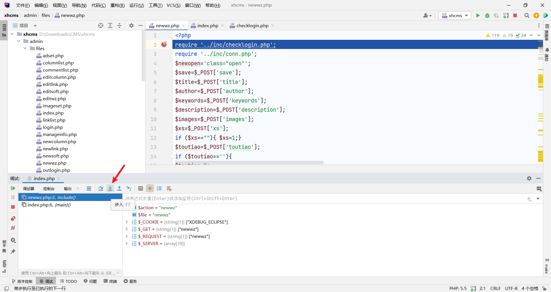This screenshot has width=551, height=292.
Task: Toggle tool window bars icon in the status bar corner
Action: 7,289
